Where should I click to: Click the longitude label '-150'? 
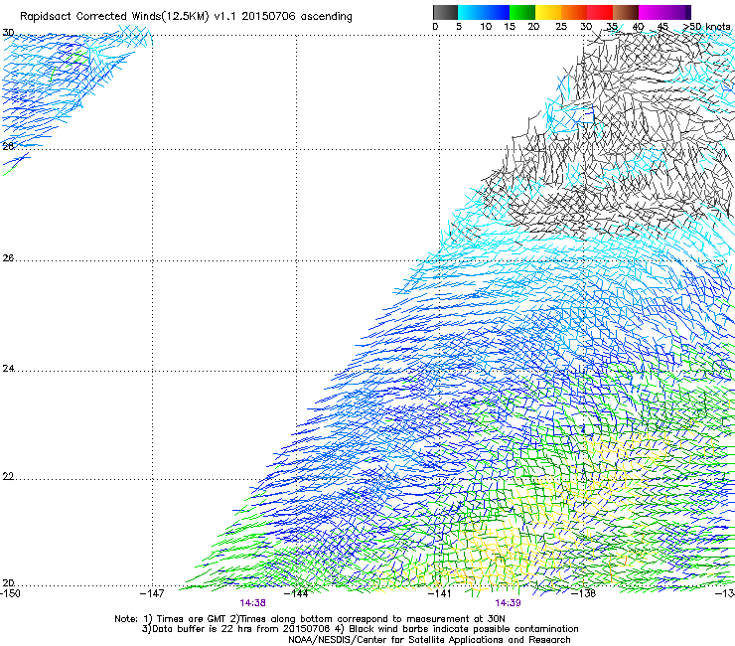(10, 593)
